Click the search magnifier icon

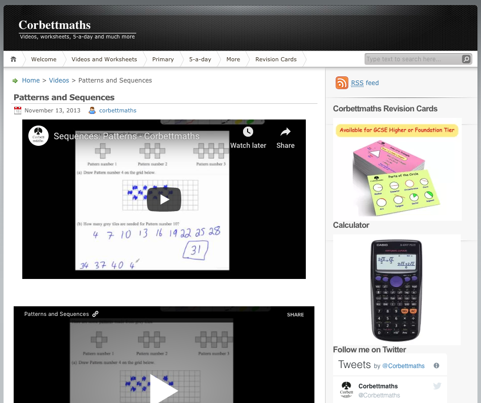[466, 59]
